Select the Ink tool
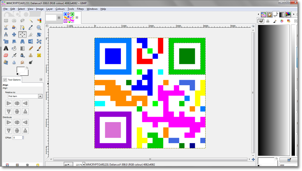This screenshot has height=171, width=302. point(22,55)
